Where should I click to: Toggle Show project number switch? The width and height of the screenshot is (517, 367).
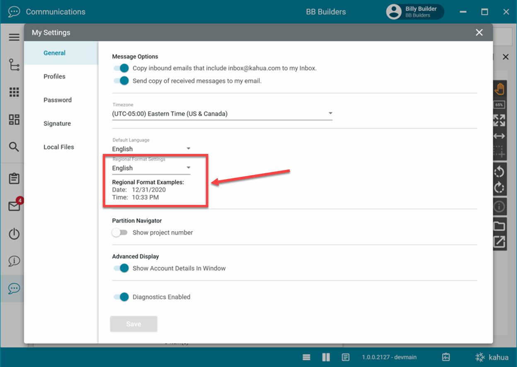click(x=120, y=233)
